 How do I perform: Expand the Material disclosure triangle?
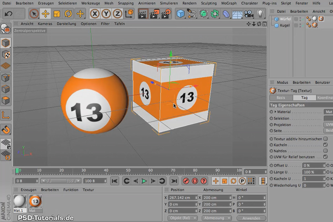(x=275, y=112)
